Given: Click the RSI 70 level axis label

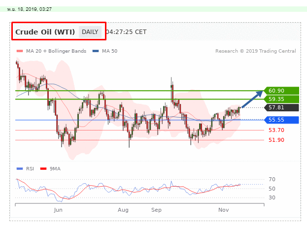Looking at the screenshot, I should click(272, 180).
